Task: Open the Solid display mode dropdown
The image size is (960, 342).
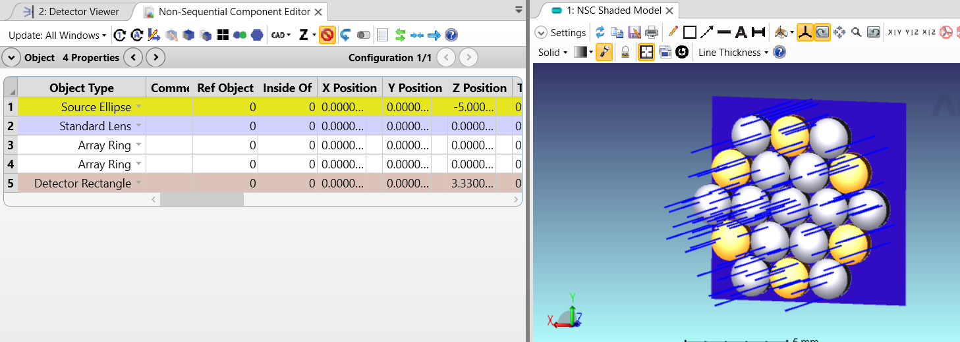Action: click(x=553, y=53)
